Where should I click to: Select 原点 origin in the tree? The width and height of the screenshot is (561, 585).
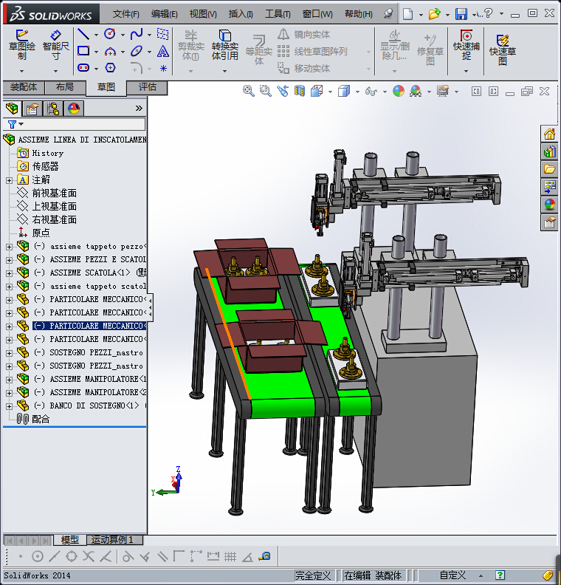(41, 233)
